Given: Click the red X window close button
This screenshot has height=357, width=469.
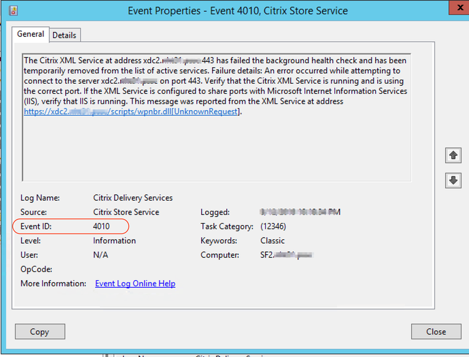Looking at the screenshot, I should click(460, 8).
